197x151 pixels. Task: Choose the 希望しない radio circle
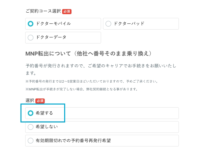coord(31,127)
